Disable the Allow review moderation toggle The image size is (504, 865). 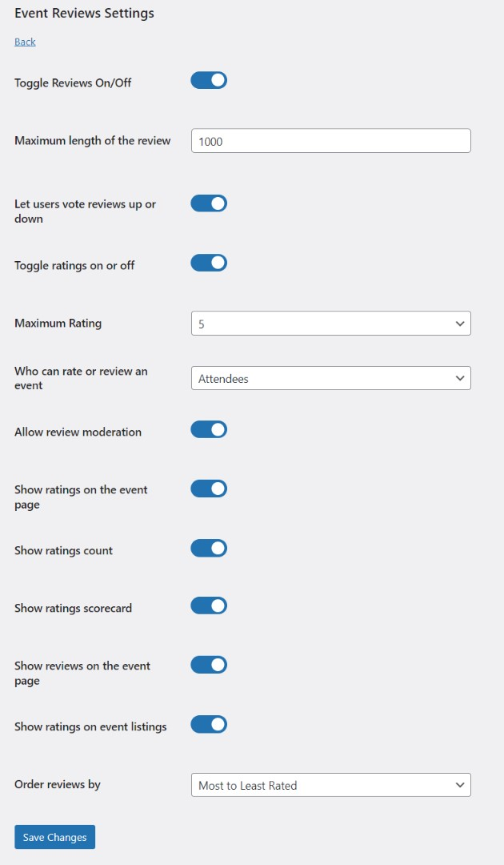[209, 429]
